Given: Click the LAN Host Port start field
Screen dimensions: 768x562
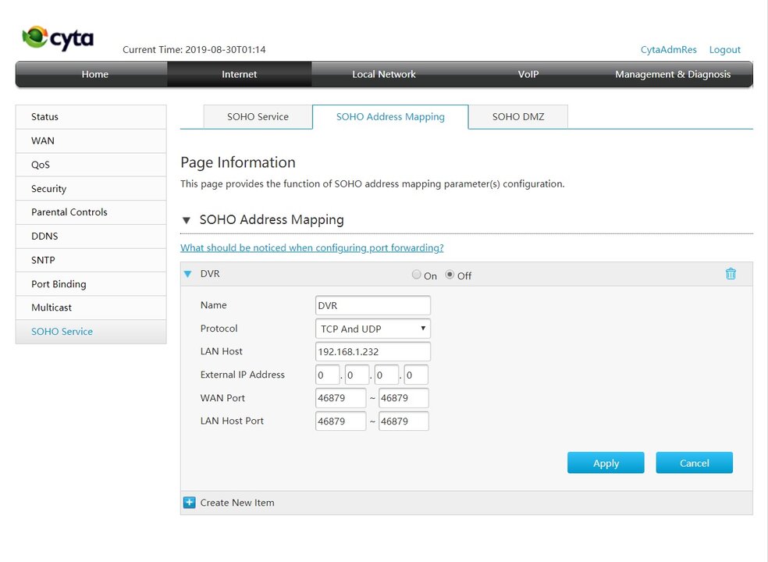Looking at the screenshot, I should click(x=340, y=421).
